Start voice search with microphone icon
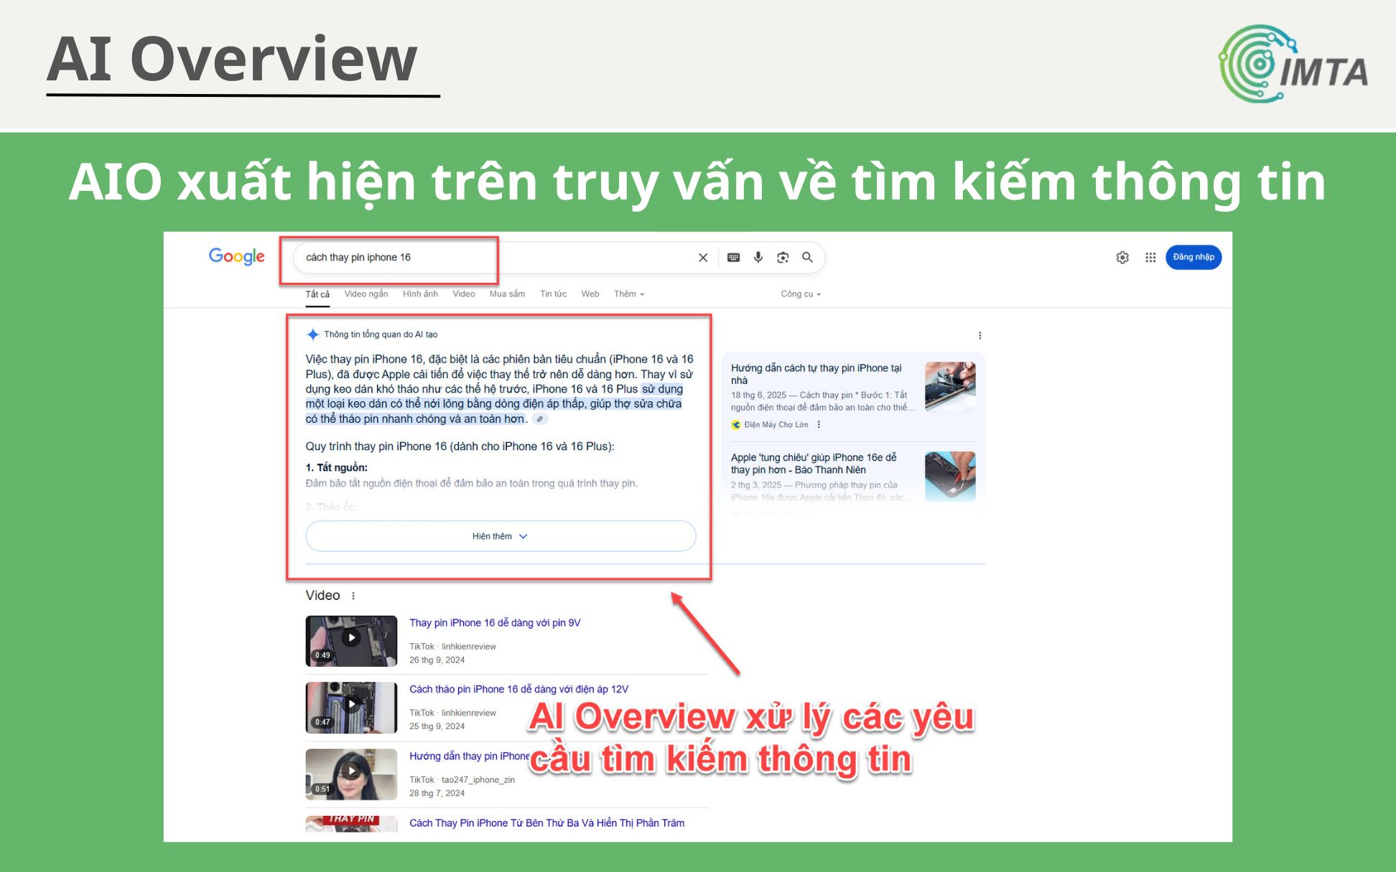Image resolution: width=1396 pixels, height=872 pixels. tap(758, 258)
